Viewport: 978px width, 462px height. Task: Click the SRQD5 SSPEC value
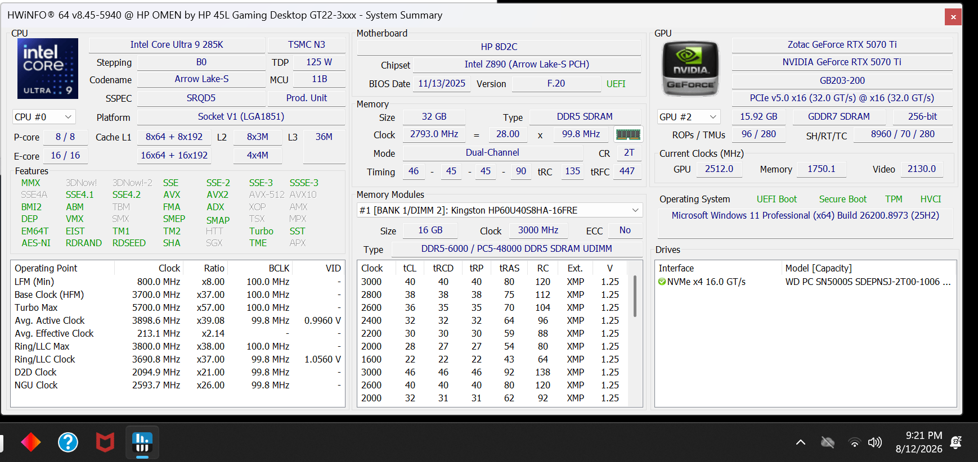point(201,98)
